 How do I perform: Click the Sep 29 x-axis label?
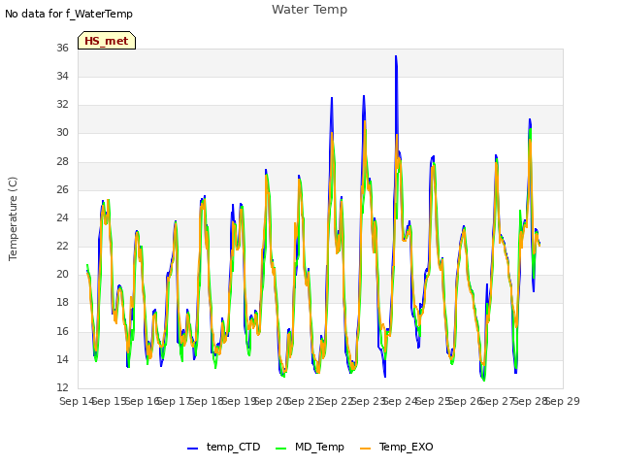[x=563, y=401]
